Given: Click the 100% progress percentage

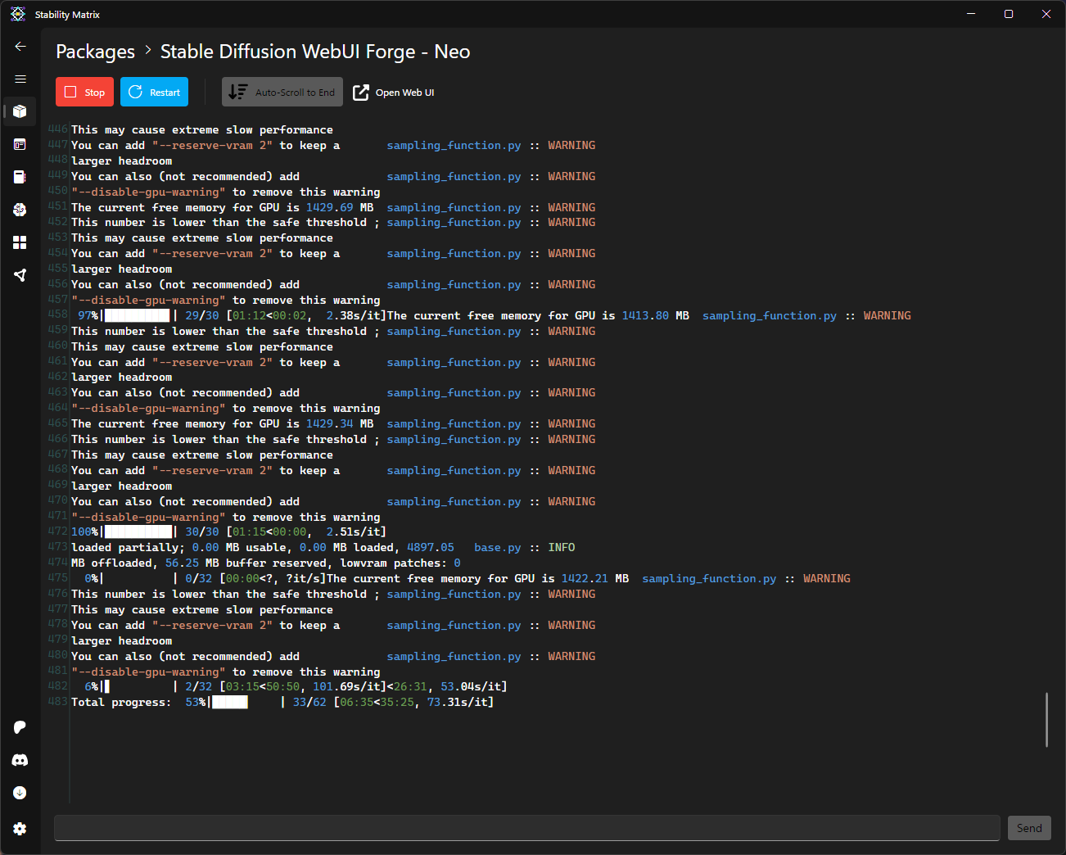Looking at the screenshot, I should 85,532.
